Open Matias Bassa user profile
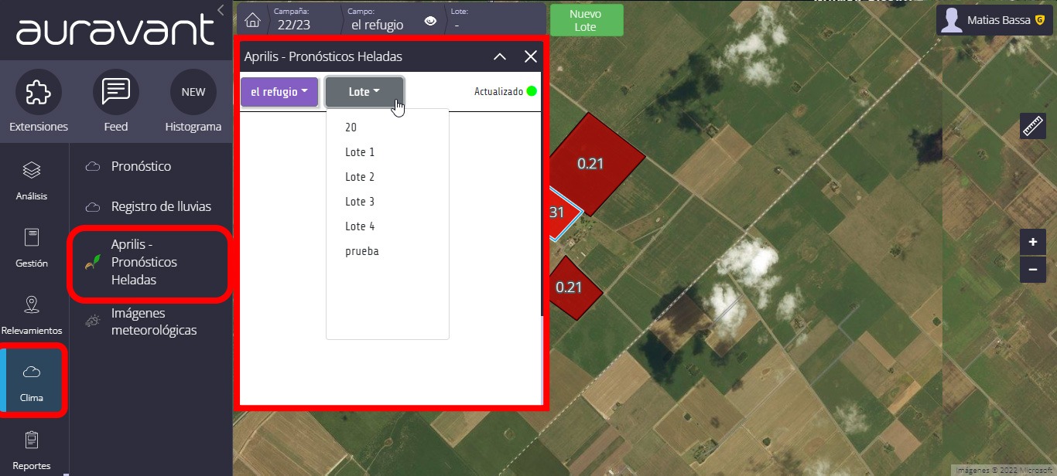The width and height of the screenshot is (1057, 476). [994, 20]
